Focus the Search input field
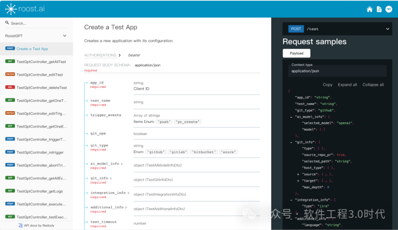 pos(36,23)
